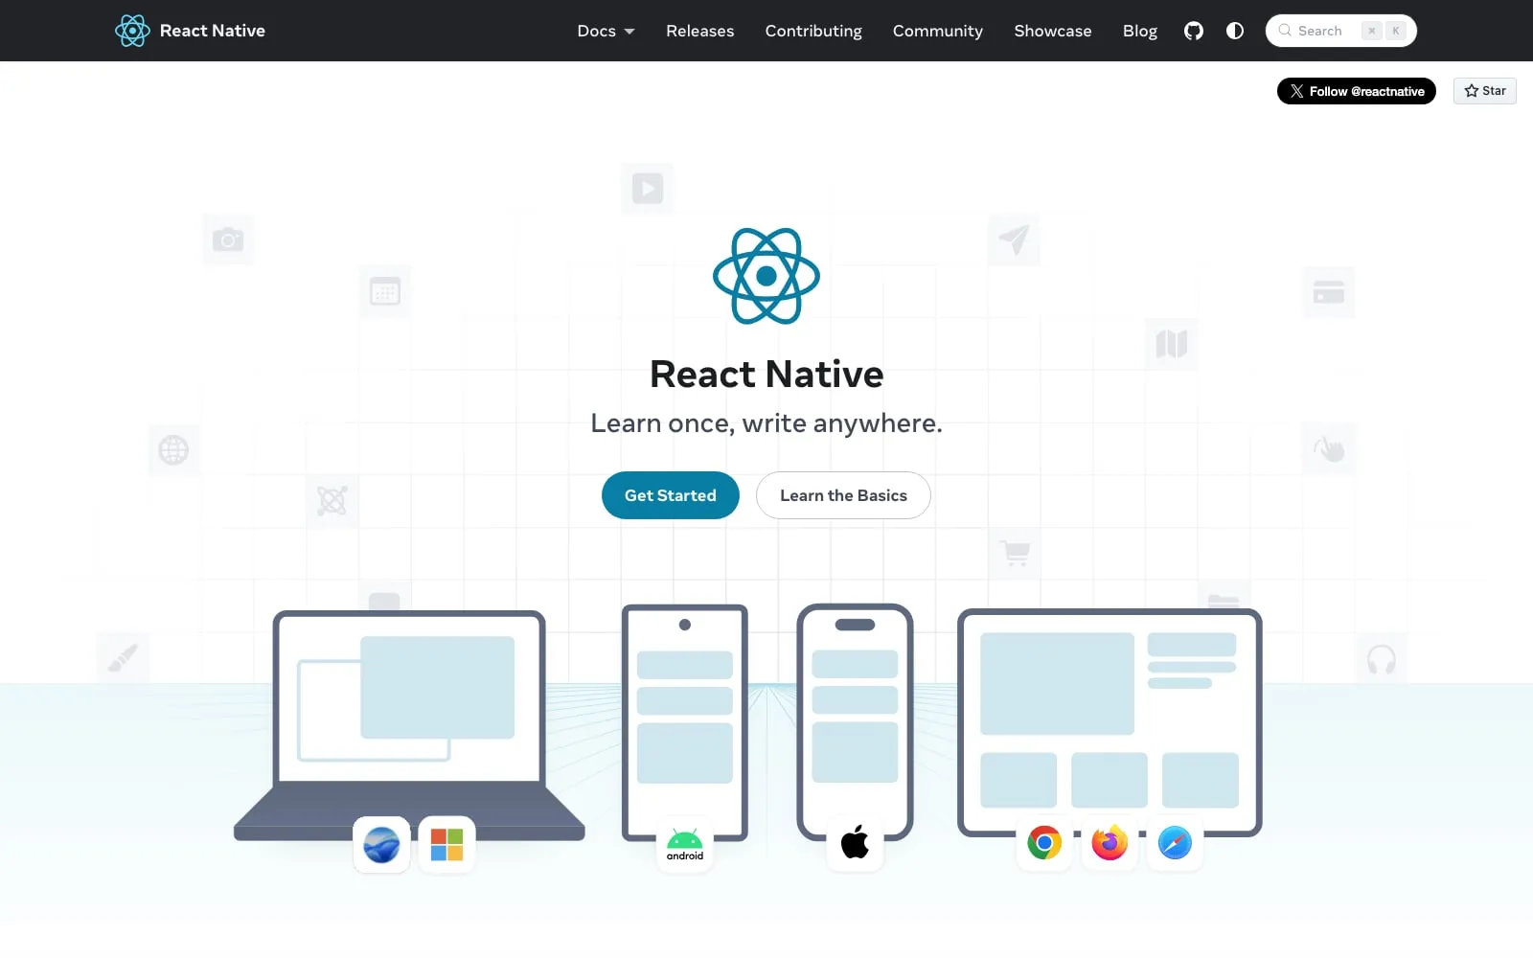Click the Apple logo icon
Image resolution: width=1533 pixels, height=958 pixels.
[x=855, y=843]
